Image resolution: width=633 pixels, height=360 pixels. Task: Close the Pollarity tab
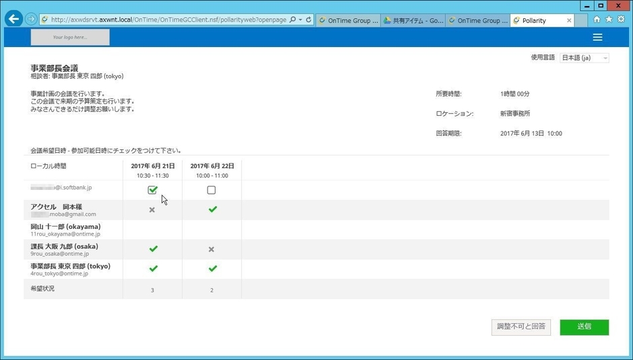click(569, 21)
